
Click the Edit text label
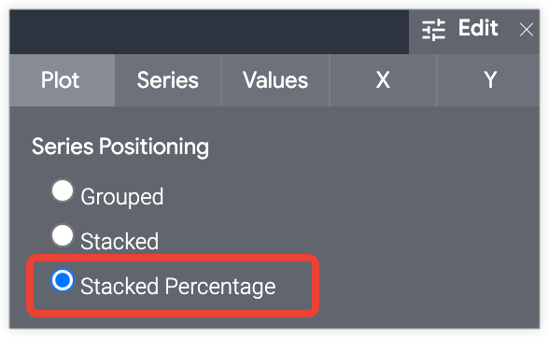[478, 28]
